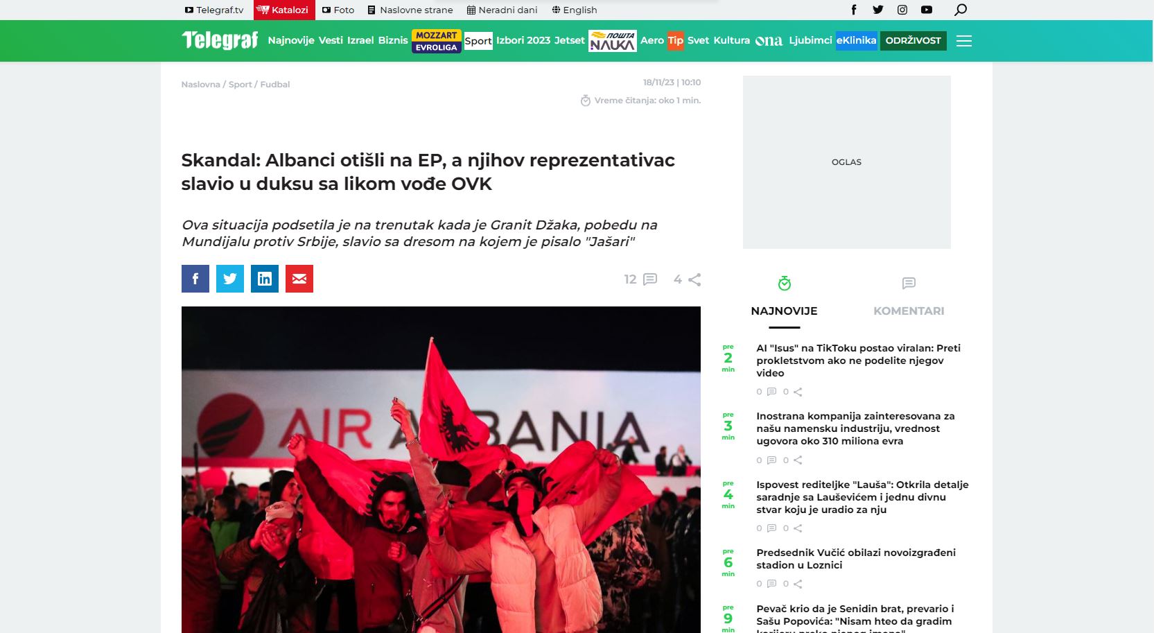
Task: Open the Albanian fans article photo
Action: (441, 469)
